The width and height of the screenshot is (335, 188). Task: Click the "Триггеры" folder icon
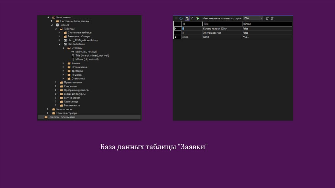(x=69, y=71)
